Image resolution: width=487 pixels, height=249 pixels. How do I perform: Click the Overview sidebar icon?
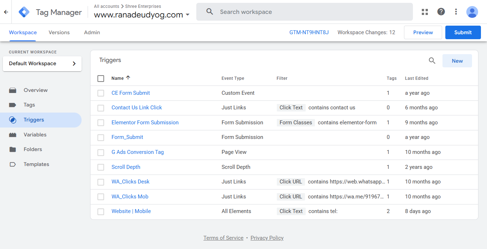[x=13, y=90]
